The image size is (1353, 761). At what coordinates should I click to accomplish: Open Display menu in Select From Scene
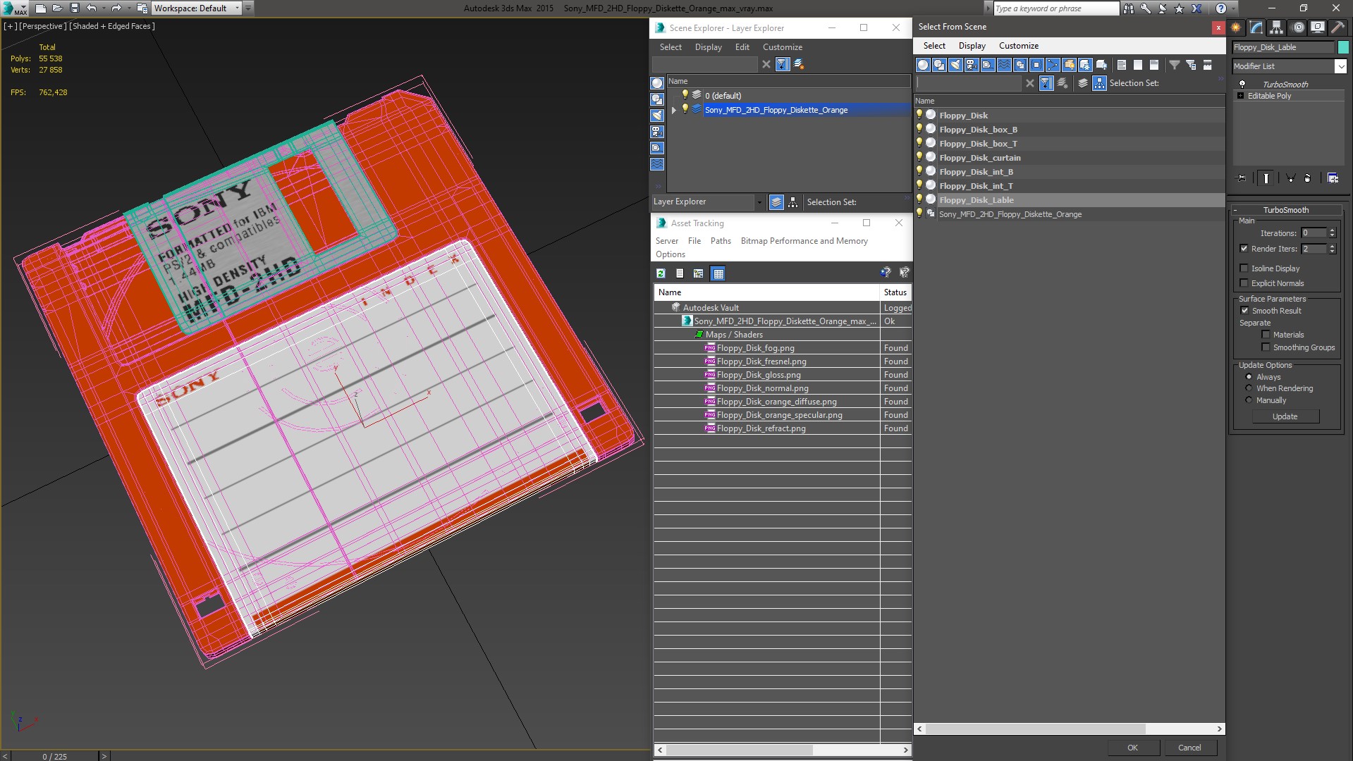pos(972,46)
